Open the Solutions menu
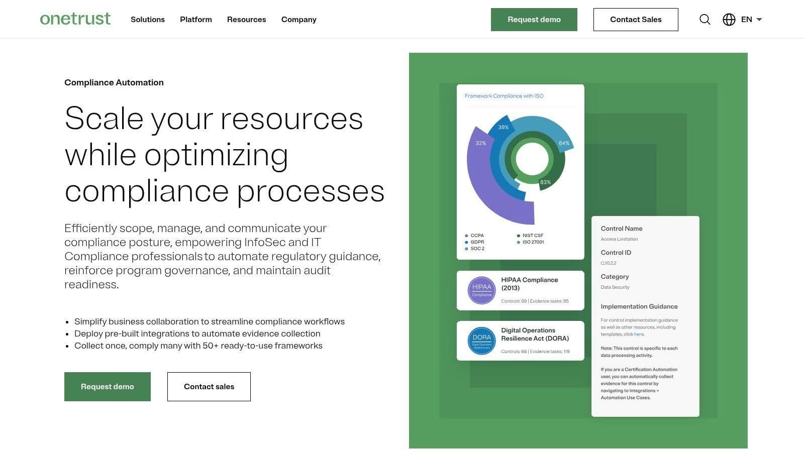Screen dimensions: 804x452 (147, 20)
